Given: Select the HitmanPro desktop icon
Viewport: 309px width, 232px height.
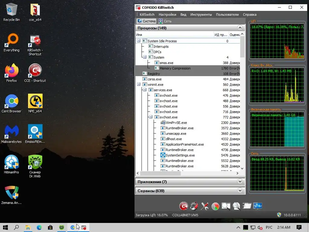Looking at the screenshot, I should point(11,165).
